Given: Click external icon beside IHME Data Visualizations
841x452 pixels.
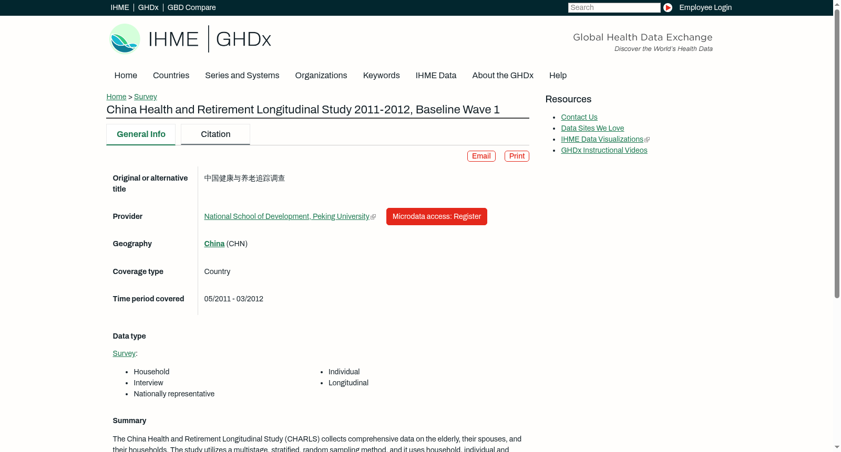Looking at the screenshot, I should [x=647, y=140].
